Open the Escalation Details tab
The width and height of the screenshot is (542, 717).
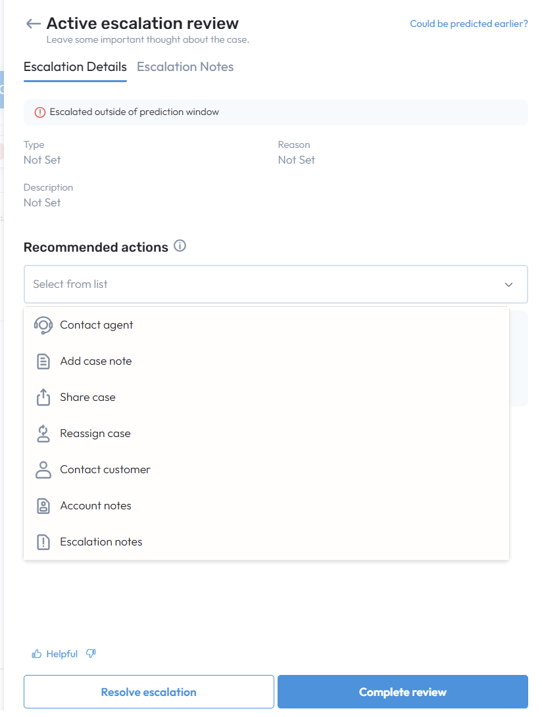pos(75,67)
